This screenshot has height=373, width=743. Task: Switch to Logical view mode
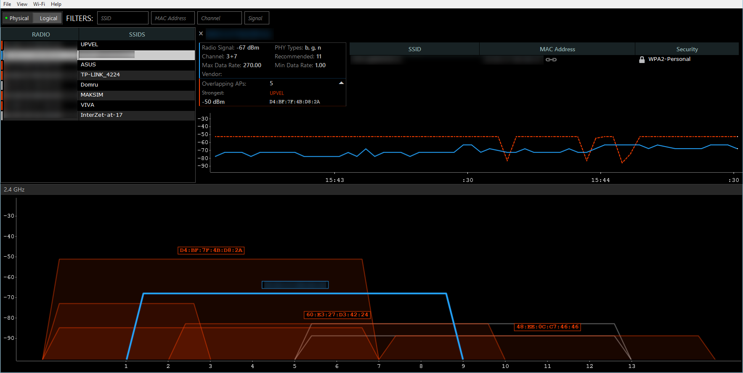[x=48, y=18]
